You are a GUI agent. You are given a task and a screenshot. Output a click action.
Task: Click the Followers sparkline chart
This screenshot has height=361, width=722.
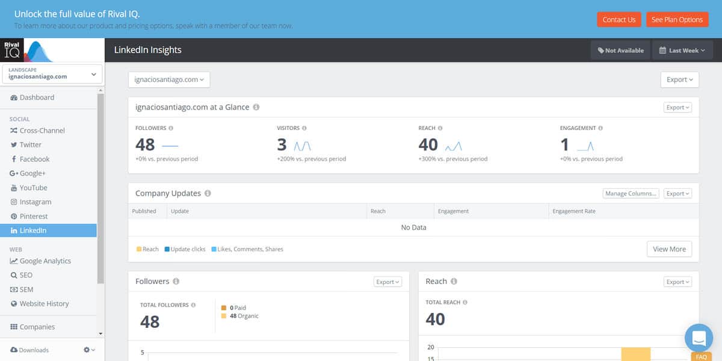pyautogui.click(x=170, y=146)
